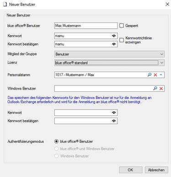Screen dimensions: 171x177
Task: Reveal Windows Kennwort bestätigen eye icon
Action: coord(114,121)
